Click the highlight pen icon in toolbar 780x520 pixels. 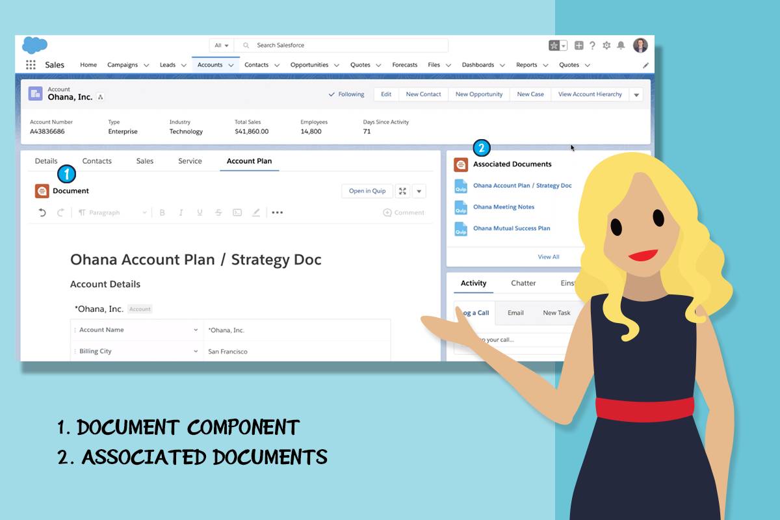tap(256, 213)
